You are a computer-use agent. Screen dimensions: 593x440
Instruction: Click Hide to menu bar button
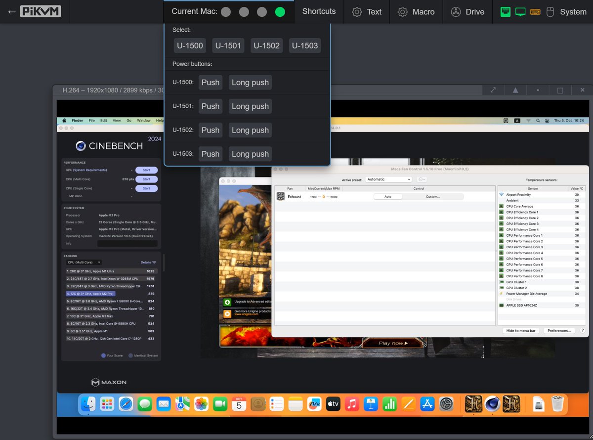(521, 331)
